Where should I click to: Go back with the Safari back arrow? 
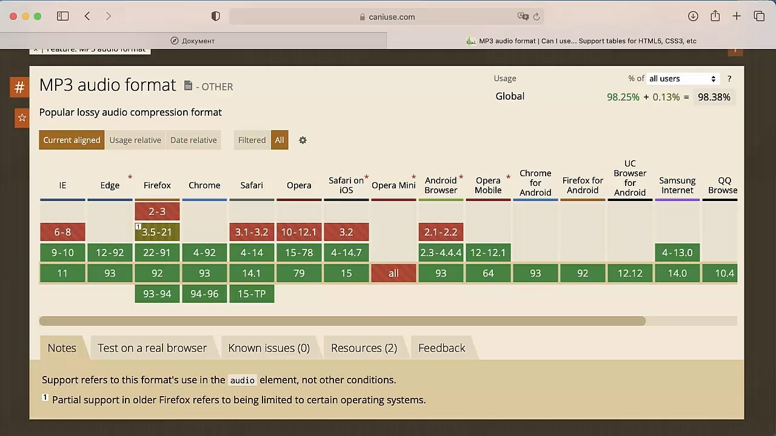click(87, 16)
